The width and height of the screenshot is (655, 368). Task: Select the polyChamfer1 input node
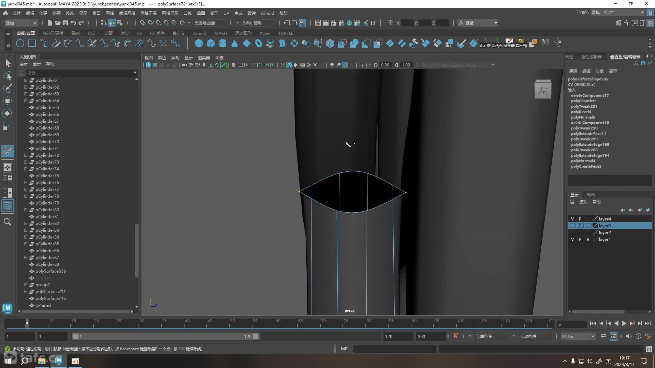click(x=584, y=101)
